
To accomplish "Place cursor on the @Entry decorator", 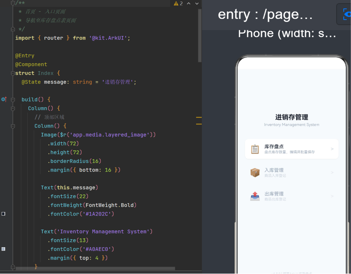I will point(25,56).
